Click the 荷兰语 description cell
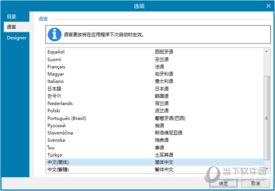The image size is (275, 191). (162, 104)
